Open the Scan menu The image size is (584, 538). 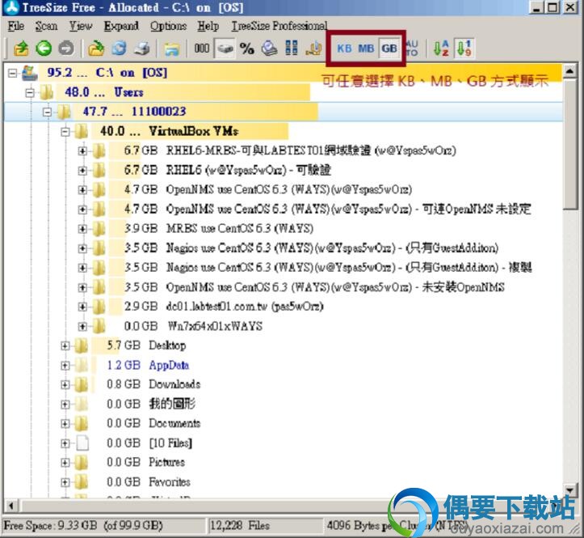tap(47, 26)
